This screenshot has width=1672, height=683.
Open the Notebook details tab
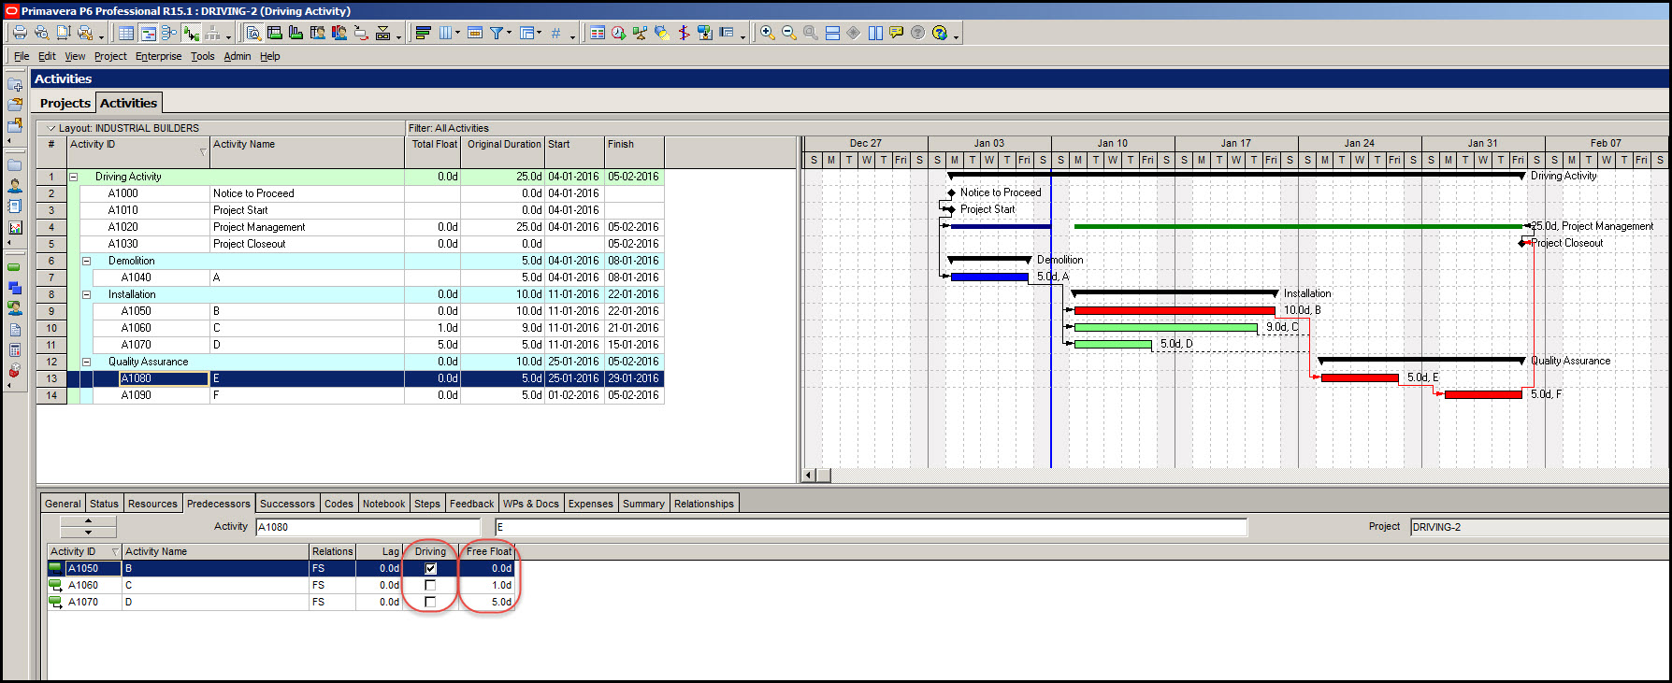383,504
